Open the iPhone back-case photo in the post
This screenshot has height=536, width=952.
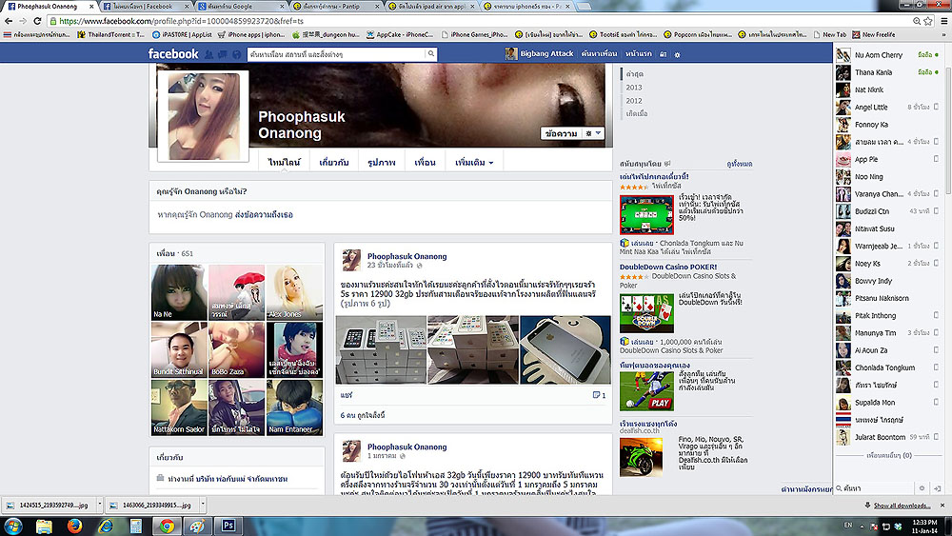(565, 349)
